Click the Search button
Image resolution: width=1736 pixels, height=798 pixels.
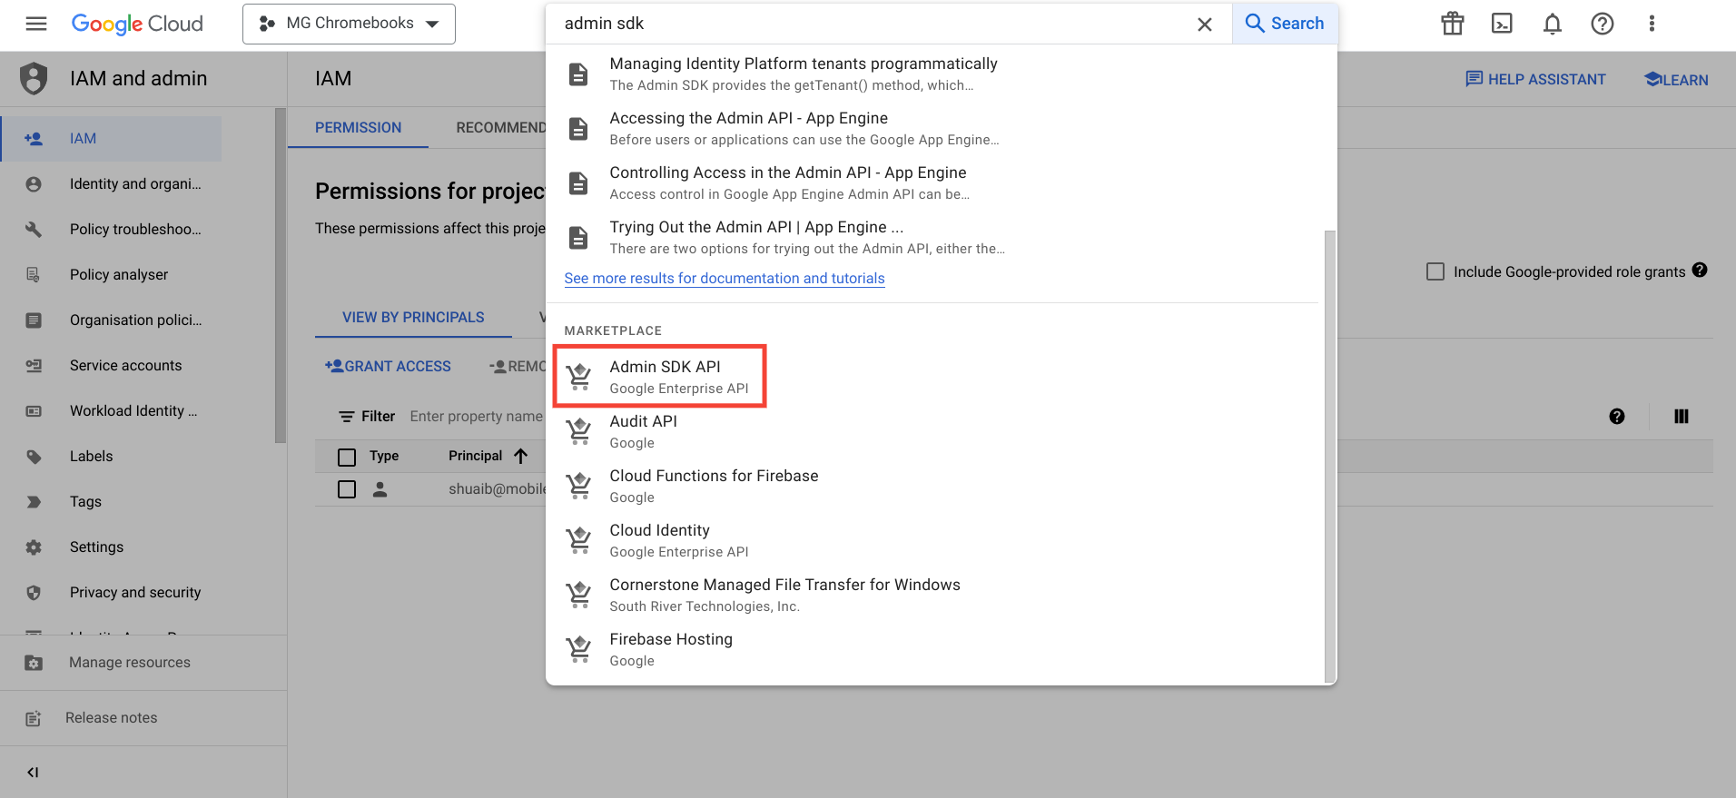tap(1284, 24)
